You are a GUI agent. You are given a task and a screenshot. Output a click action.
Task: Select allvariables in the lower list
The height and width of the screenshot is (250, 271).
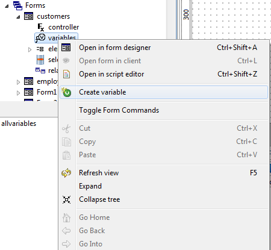click(x=19, y=123)
